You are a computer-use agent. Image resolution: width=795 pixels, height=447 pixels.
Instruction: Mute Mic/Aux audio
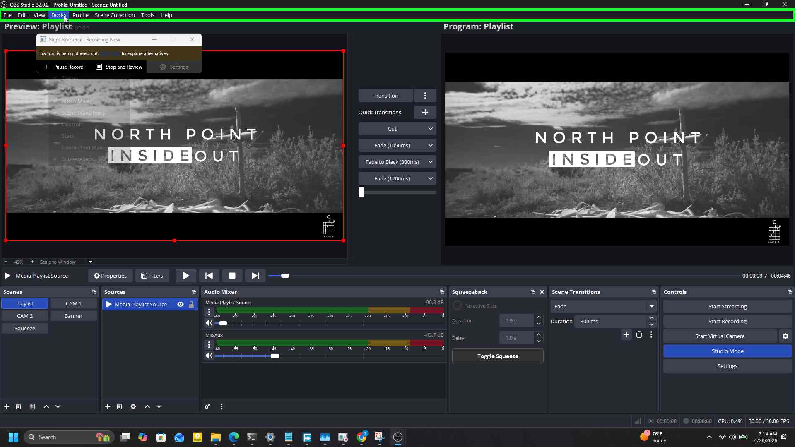pos(209,356)
